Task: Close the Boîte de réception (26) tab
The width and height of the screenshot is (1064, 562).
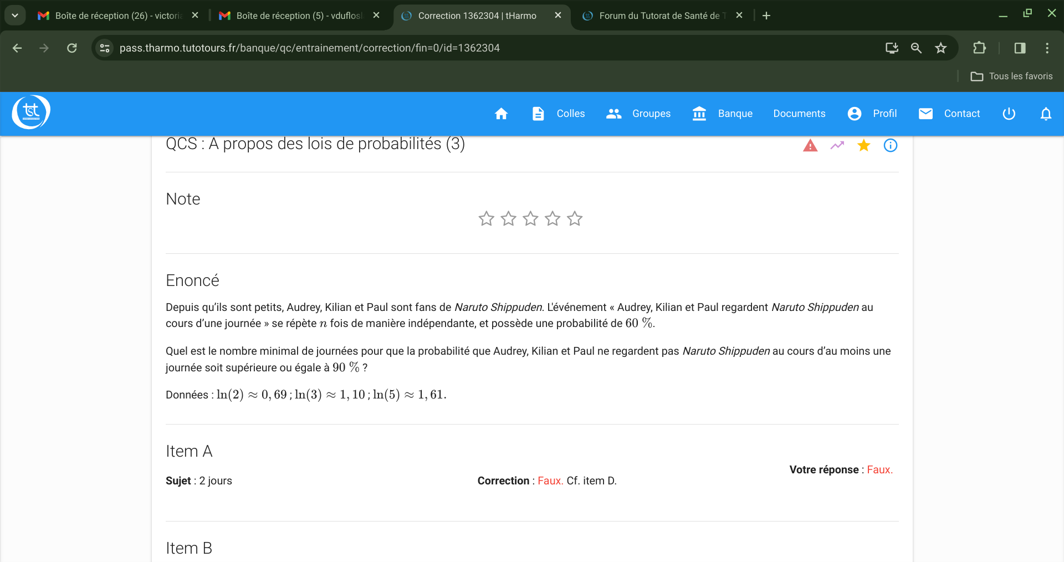Action: pos(195,16)
